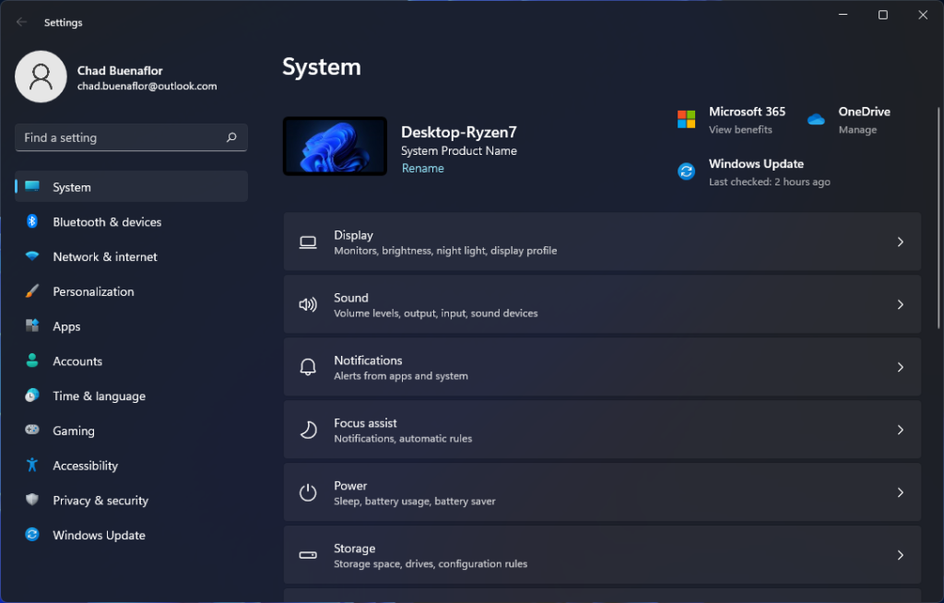Screen dimensions: 944x603
Task: Click View benefits under Microsoft 365
Action: [740, 129]
